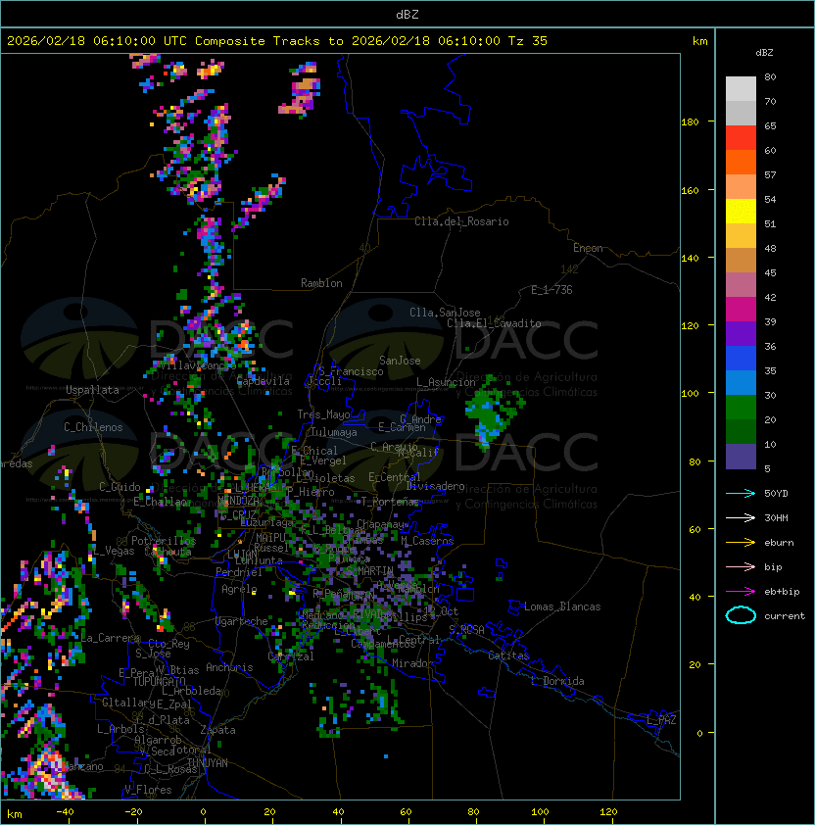Click the 'V_Flores' map label

[x=148, y=790]
